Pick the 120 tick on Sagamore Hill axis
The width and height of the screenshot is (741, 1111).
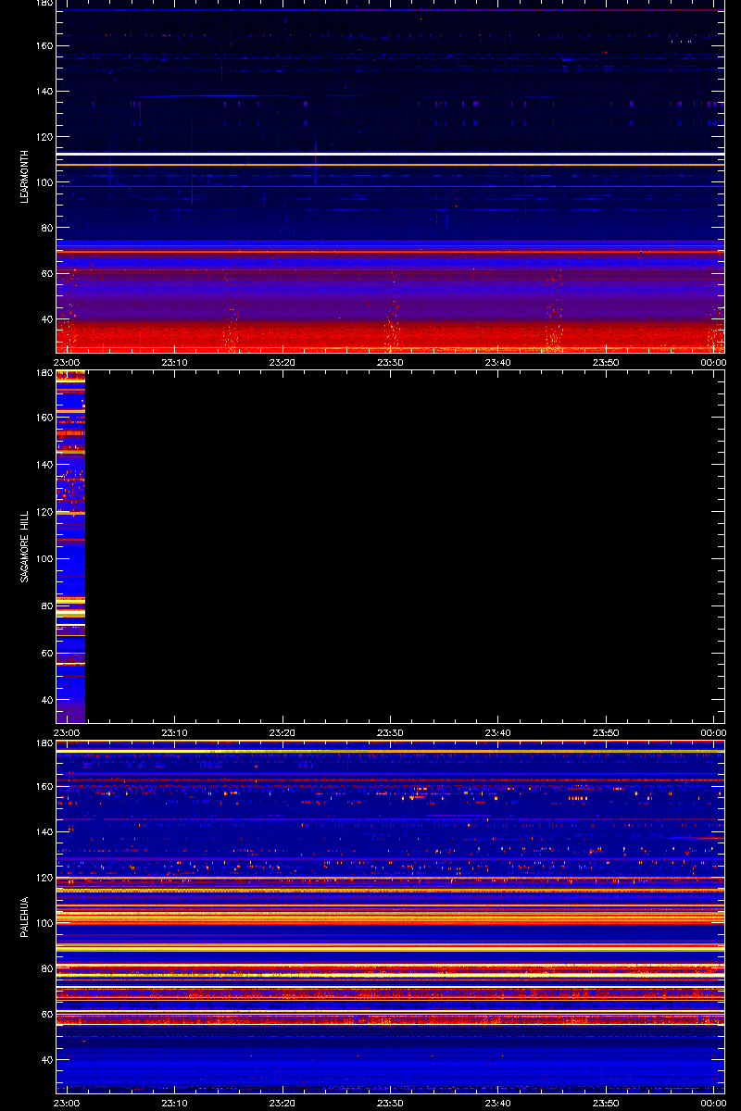pos(44,512)
